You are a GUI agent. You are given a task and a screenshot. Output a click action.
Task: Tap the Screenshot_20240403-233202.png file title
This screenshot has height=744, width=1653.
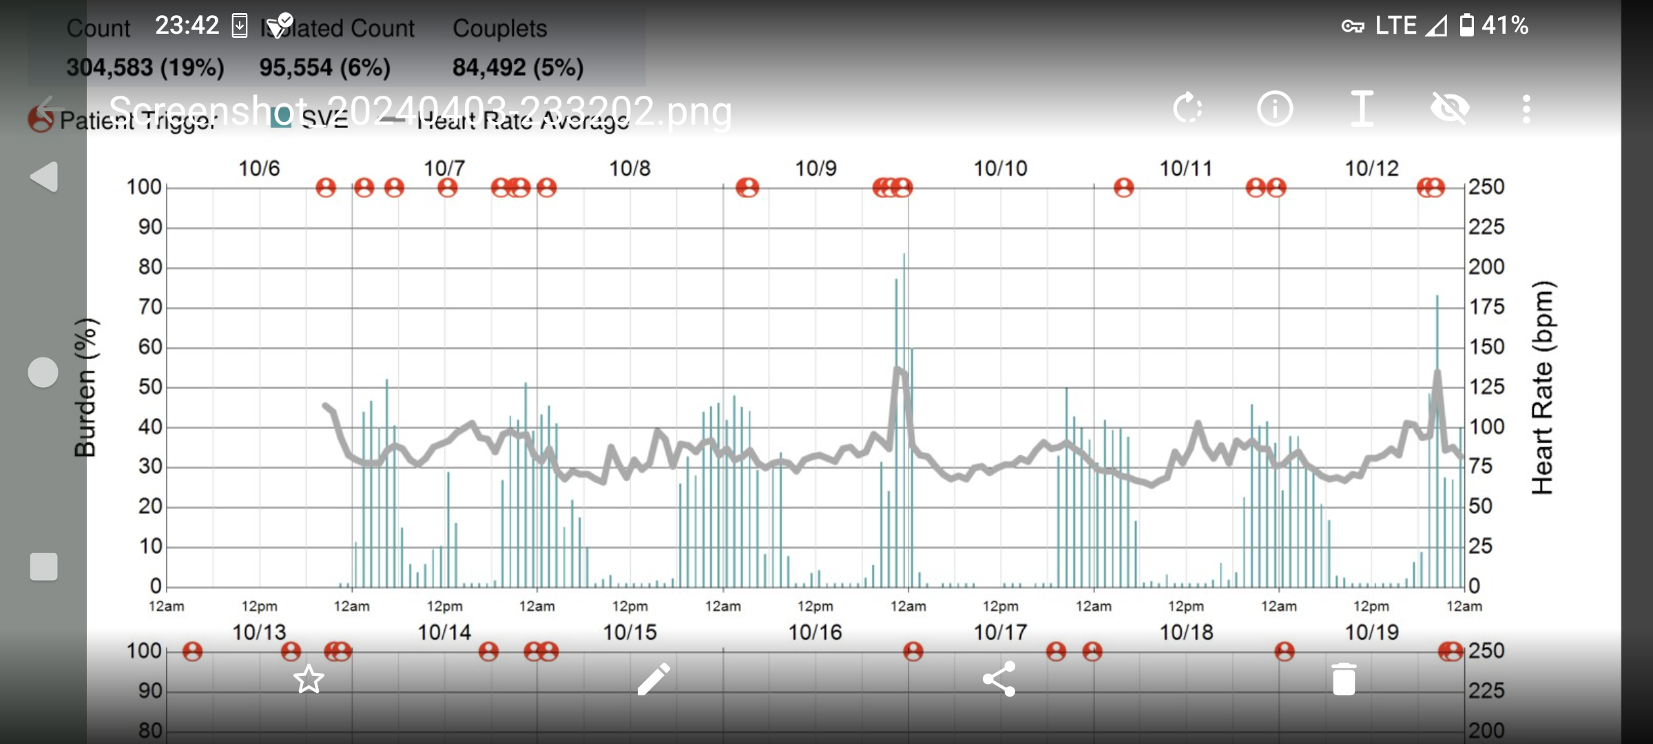pyautogui.click(x=420, y=110)
